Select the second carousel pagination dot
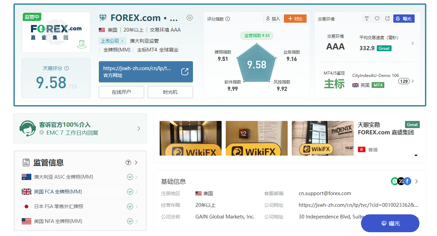Image resolution: width=437 pixels, height=236 pixels. pos(416,155)
